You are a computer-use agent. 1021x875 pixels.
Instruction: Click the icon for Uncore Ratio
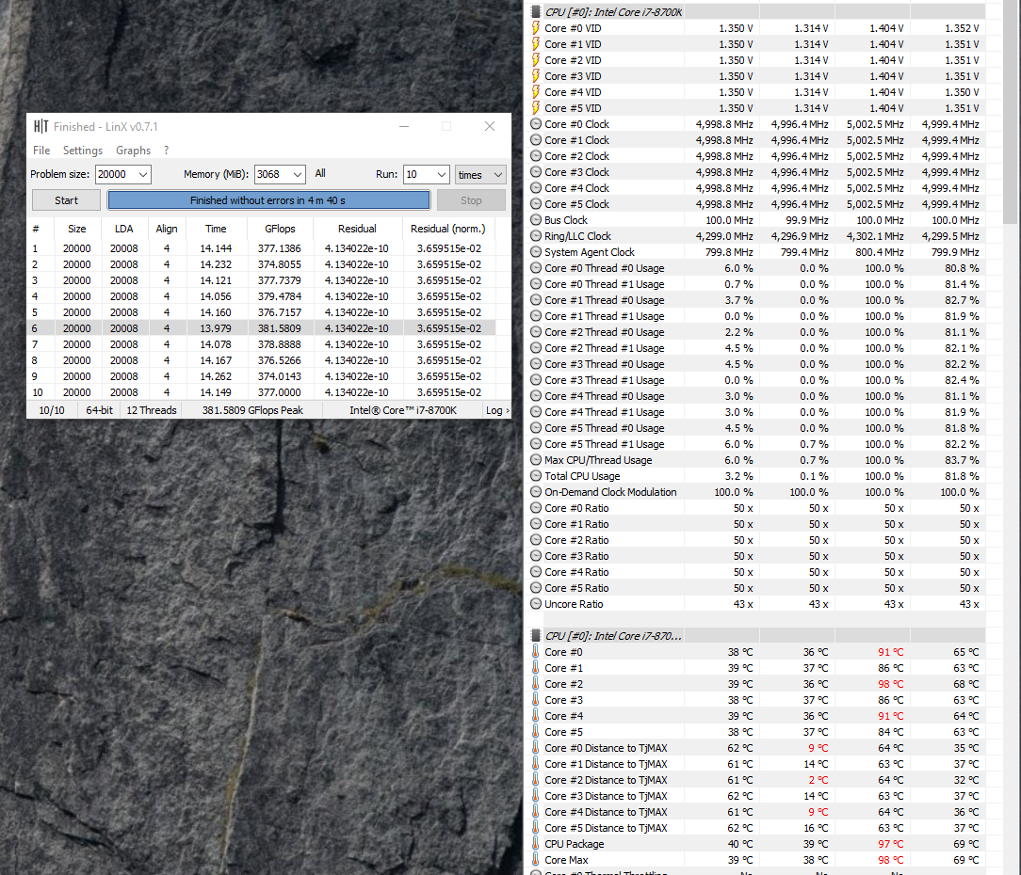pyautogui.click(x=536, y=604)
